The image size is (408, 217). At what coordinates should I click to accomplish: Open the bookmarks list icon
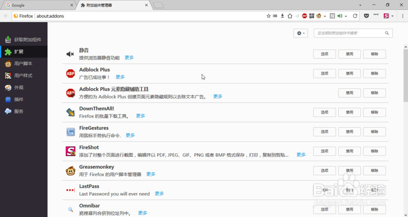275,16
